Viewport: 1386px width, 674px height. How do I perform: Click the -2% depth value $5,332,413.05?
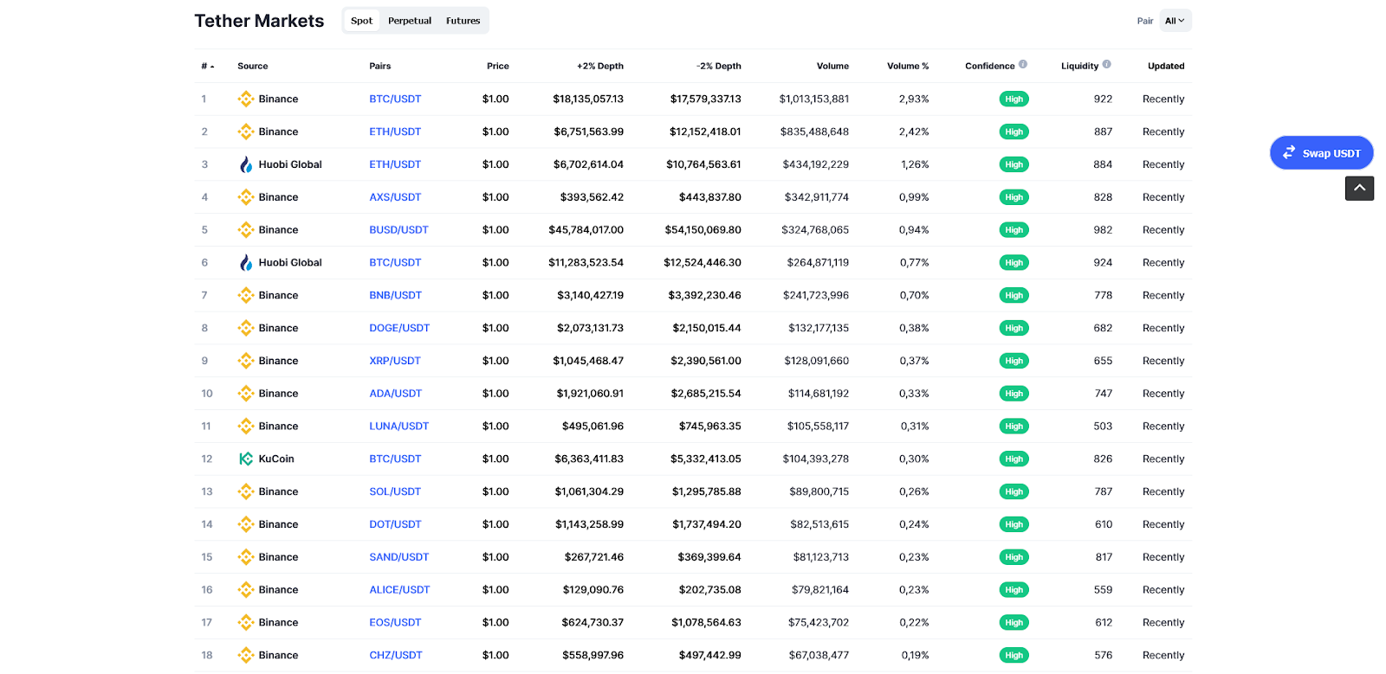click(706, 459)
